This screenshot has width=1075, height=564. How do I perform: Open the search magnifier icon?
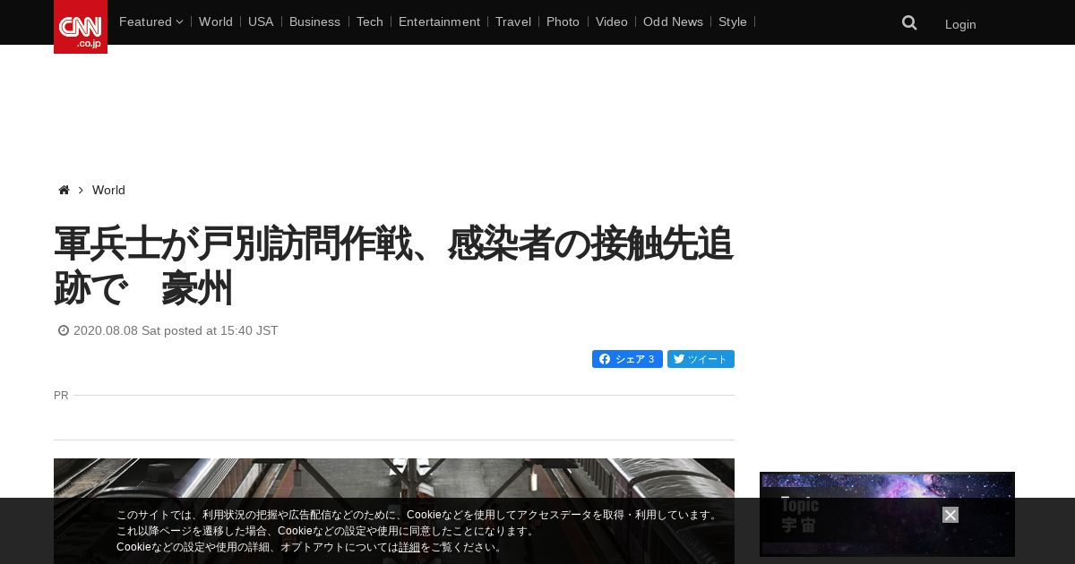pyautogui.click(x=909, y=23)
